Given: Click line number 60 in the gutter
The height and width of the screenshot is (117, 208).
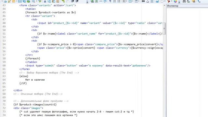Looking at the screenshot, I should (x=4, y=66).
